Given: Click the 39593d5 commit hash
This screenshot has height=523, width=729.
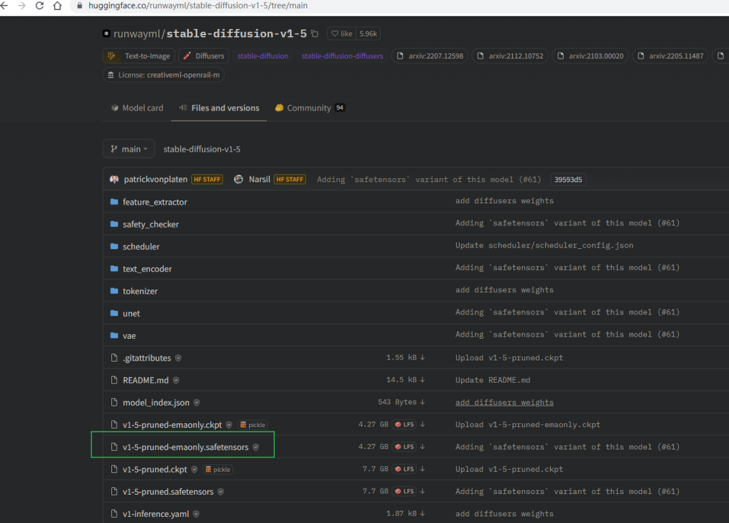Looking at the screenshot, I should [x=568, y=180].
